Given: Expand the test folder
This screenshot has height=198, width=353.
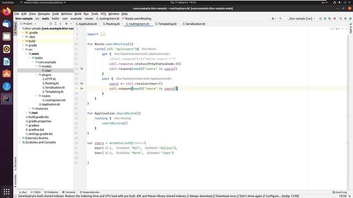Looking at the screenshot, I should [x=26, y=113].
